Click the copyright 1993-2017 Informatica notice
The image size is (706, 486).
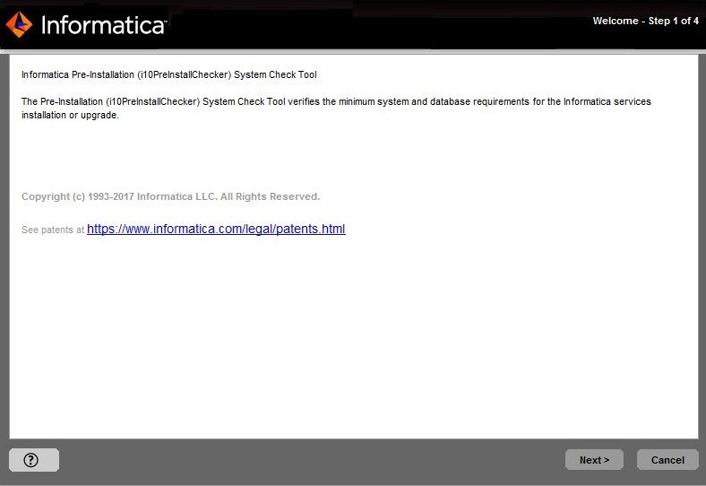[170, 196]
